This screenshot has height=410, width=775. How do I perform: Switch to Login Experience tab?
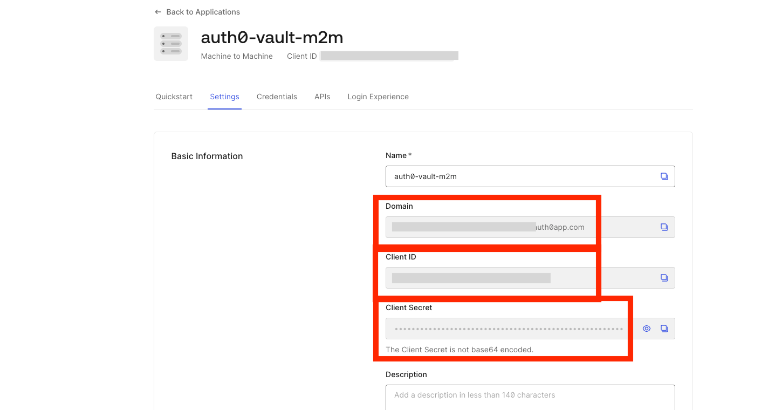(x=378, y=97)
